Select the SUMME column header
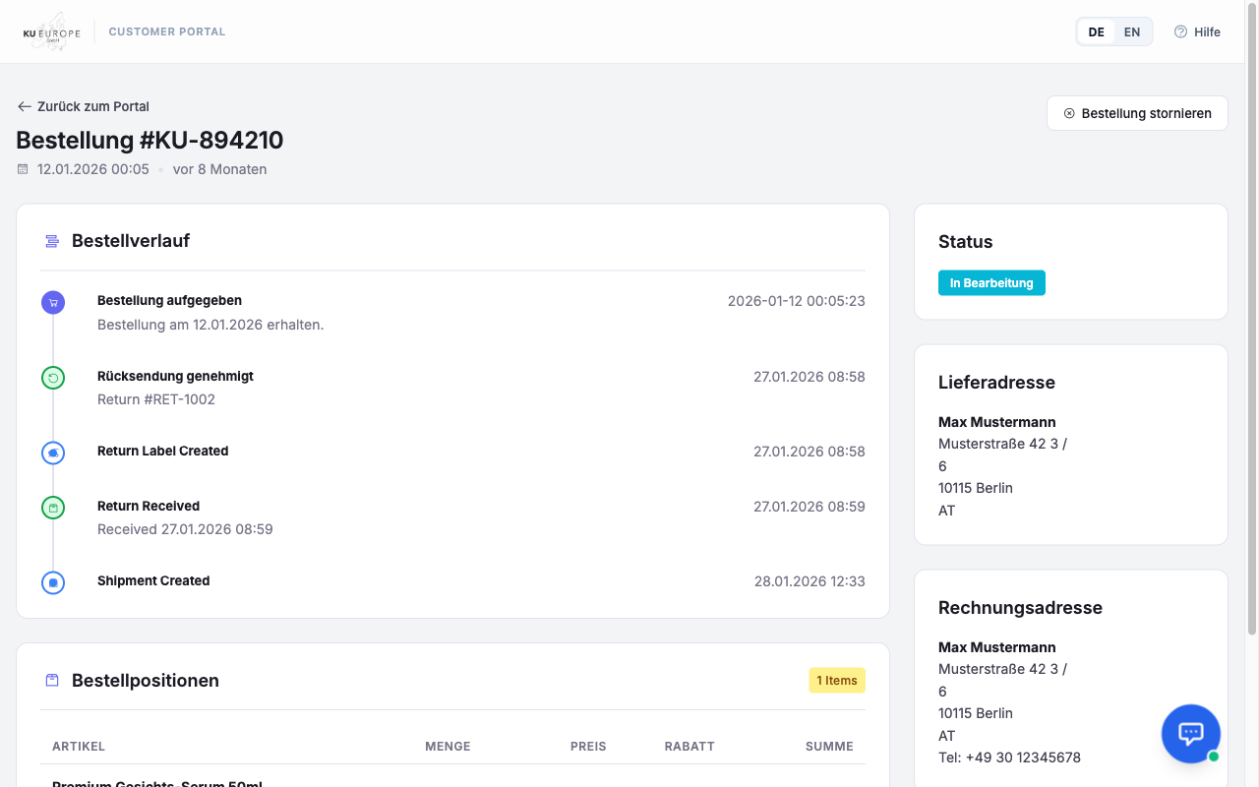 829,746
